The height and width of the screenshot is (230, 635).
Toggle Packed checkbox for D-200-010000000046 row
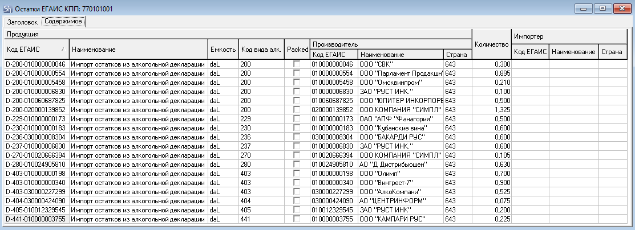pos(297,64)
